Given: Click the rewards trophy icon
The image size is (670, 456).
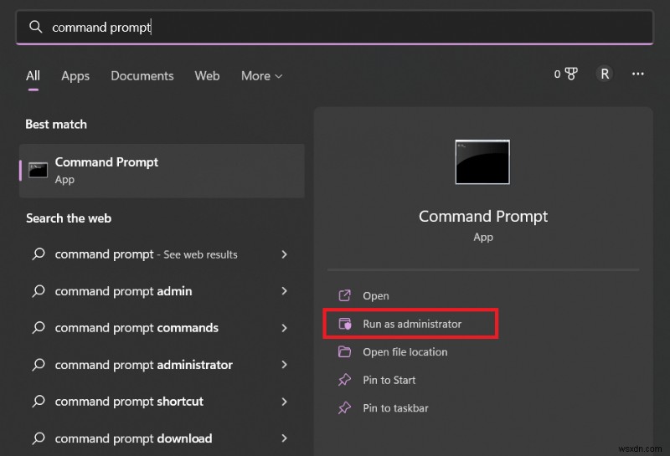Looking at the screenshot, I should [x=571, y=74].
